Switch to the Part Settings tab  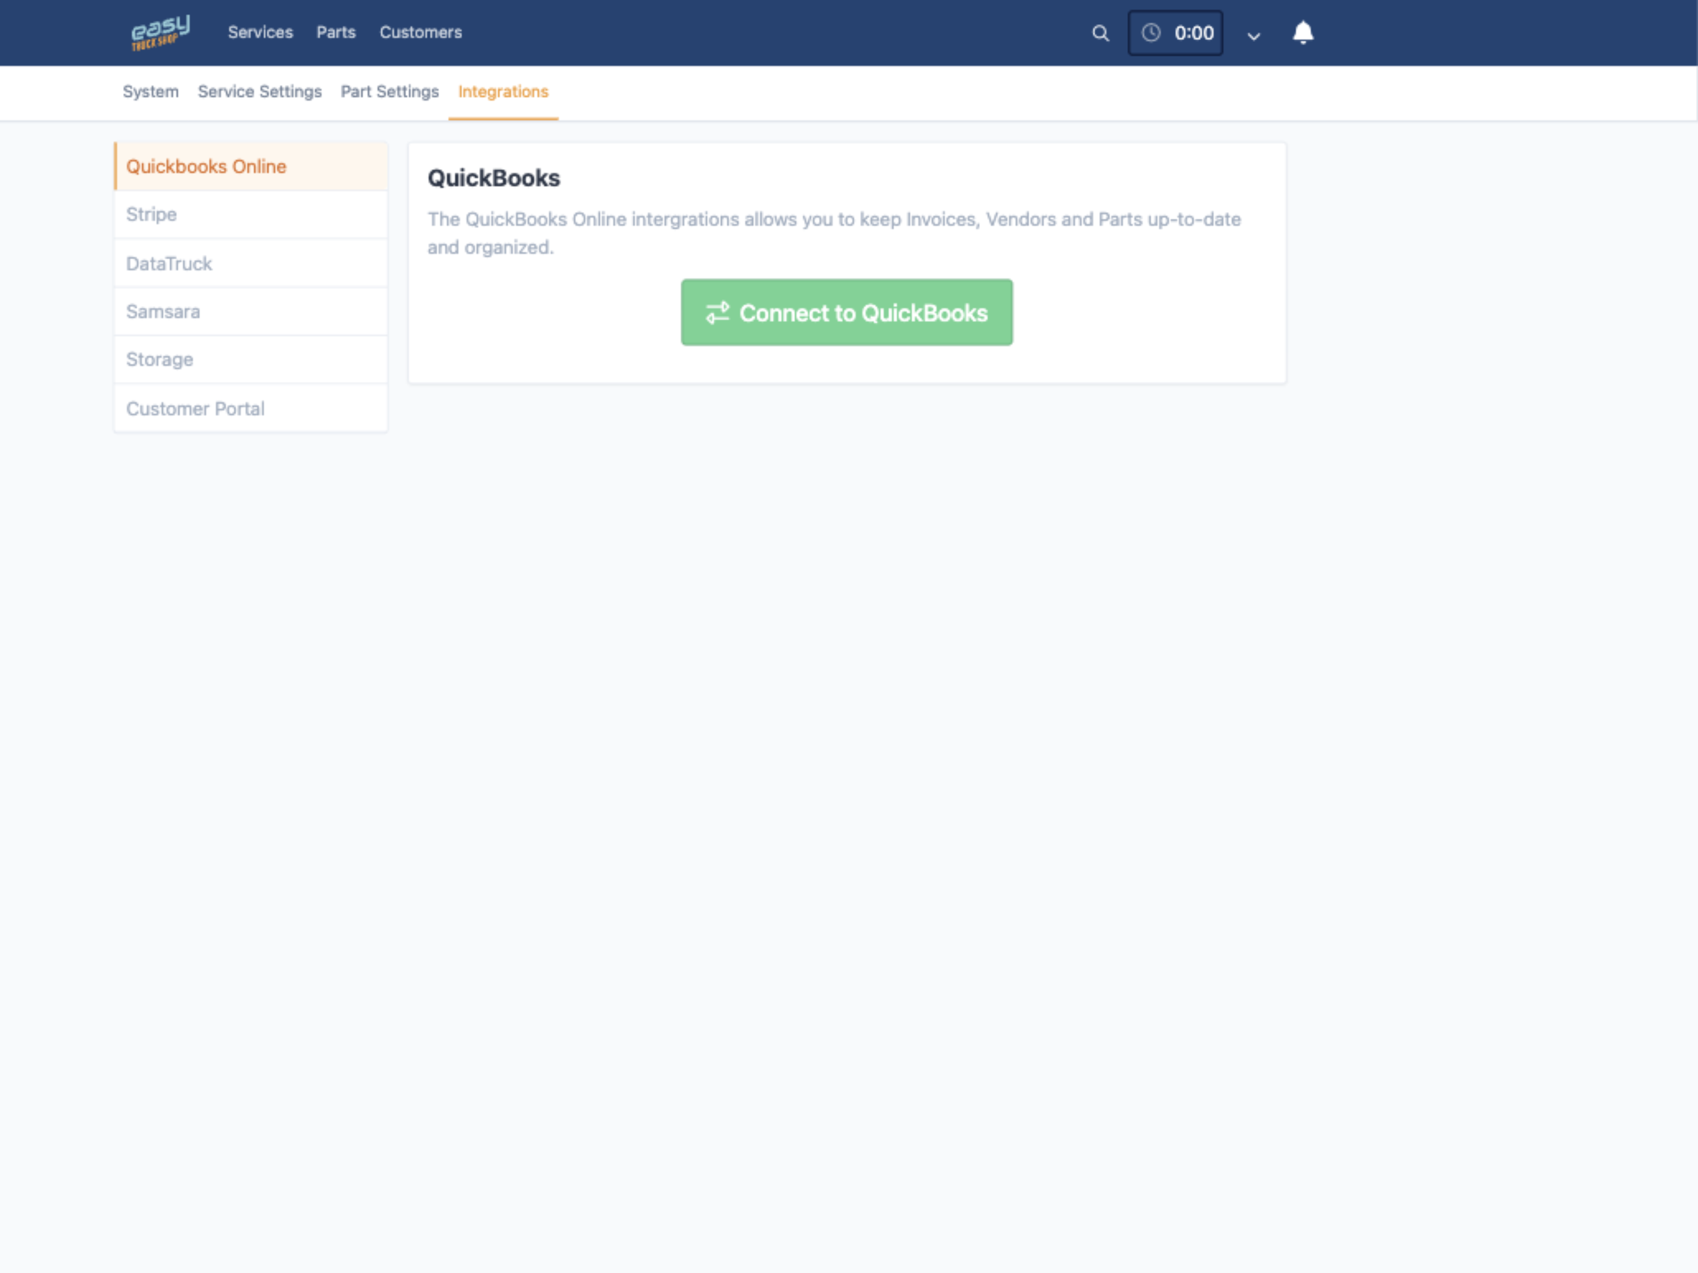[x=390, y=91]
